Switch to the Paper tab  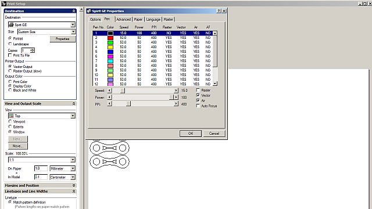(138, 19)
